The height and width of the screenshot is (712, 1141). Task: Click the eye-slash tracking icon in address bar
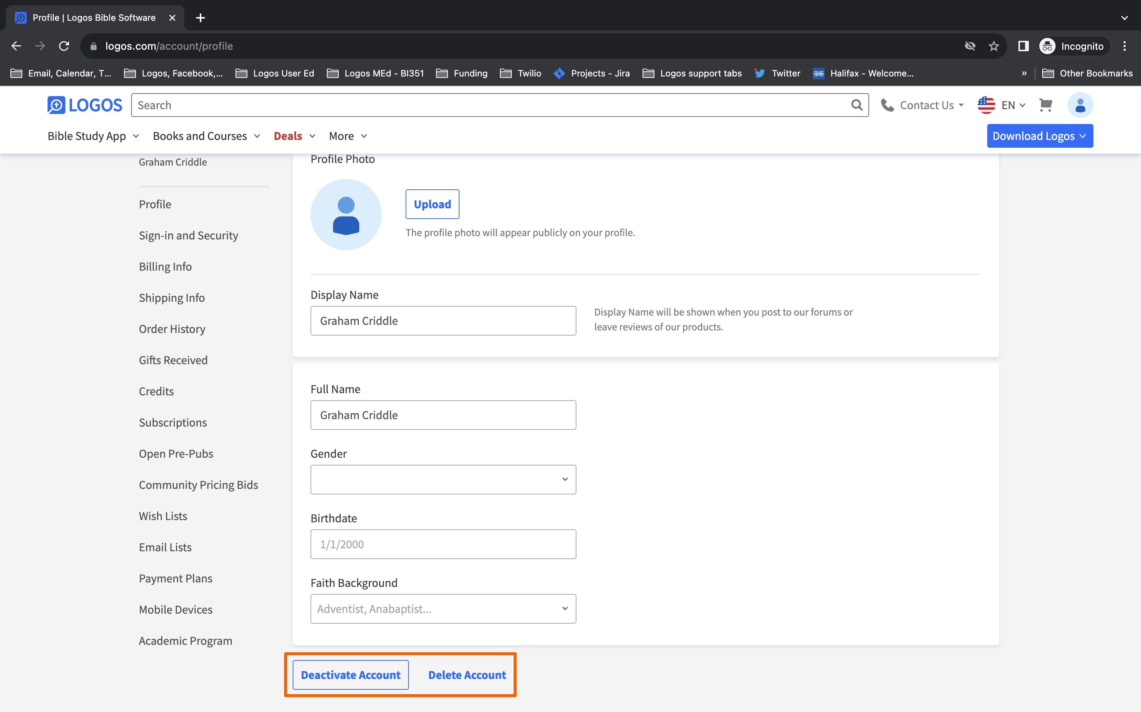pos(969,46)
